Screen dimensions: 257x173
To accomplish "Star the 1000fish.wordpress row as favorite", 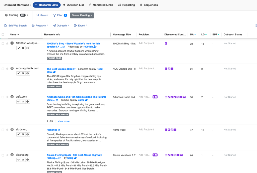I will click(8, 43).
